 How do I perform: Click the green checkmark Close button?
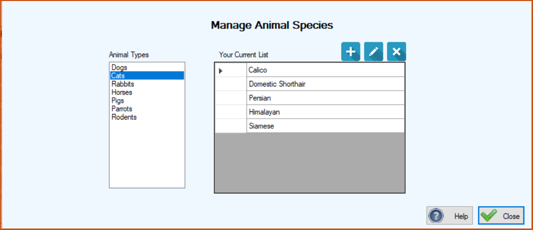(x=501, y=215)
